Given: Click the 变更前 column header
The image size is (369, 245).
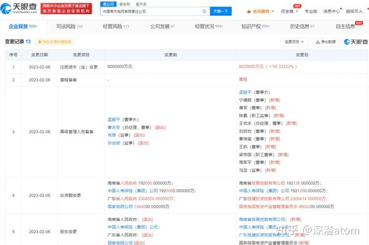Looking at the screenshot, I should [170, 55].
